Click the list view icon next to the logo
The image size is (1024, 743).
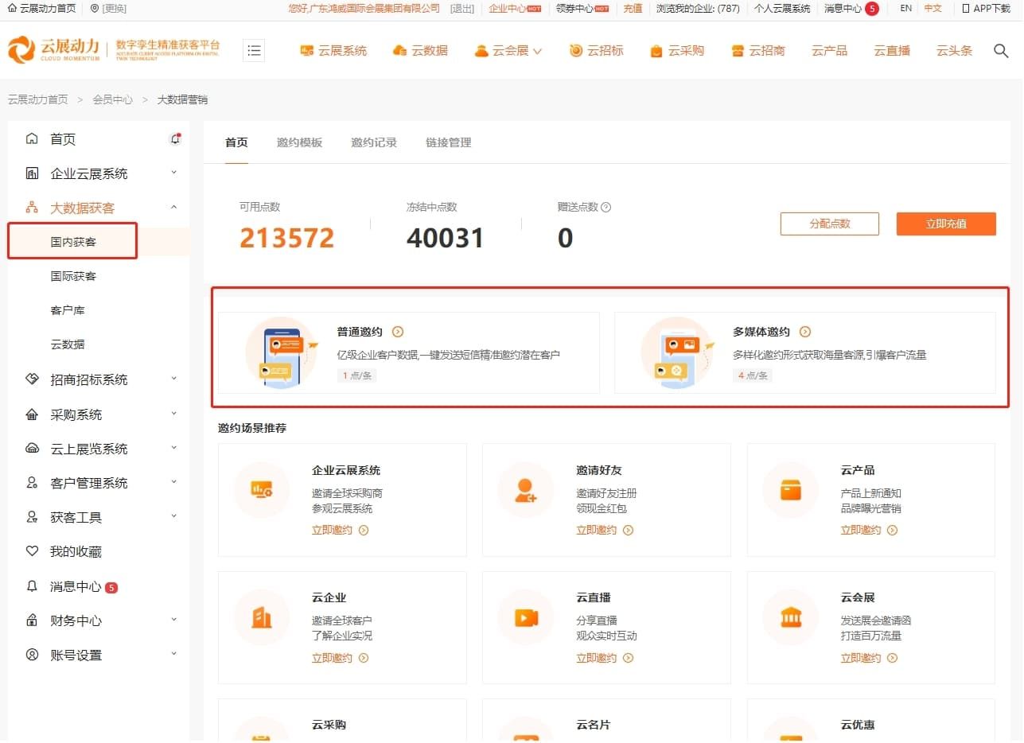click(254, 50)
